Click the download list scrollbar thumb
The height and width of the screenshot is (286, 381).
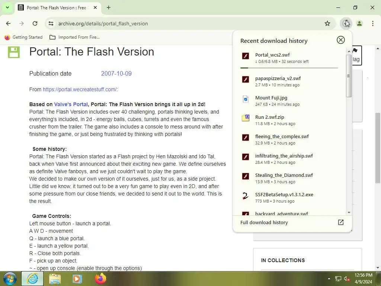[x=349, y=76]
